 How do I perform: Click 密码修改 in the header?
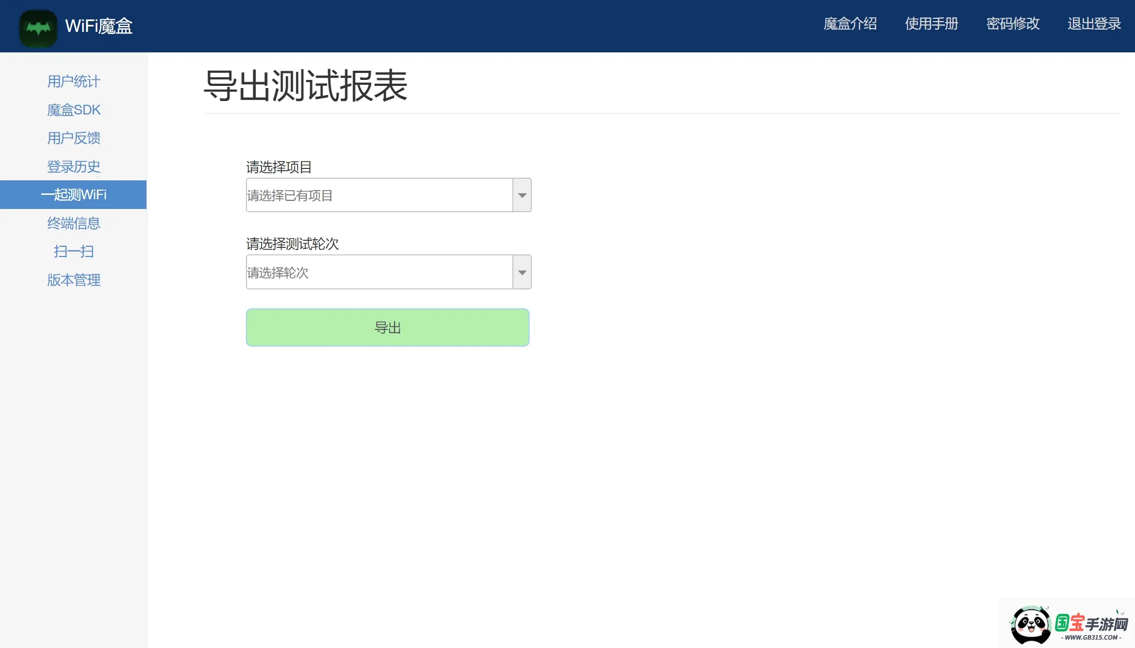[x=1013, y=24]
